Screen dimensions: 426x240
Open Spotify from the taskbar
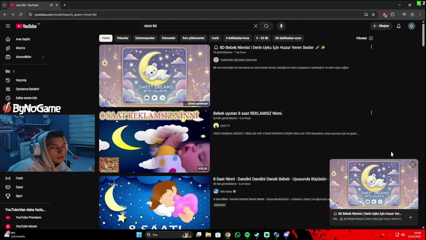[247, 235]
